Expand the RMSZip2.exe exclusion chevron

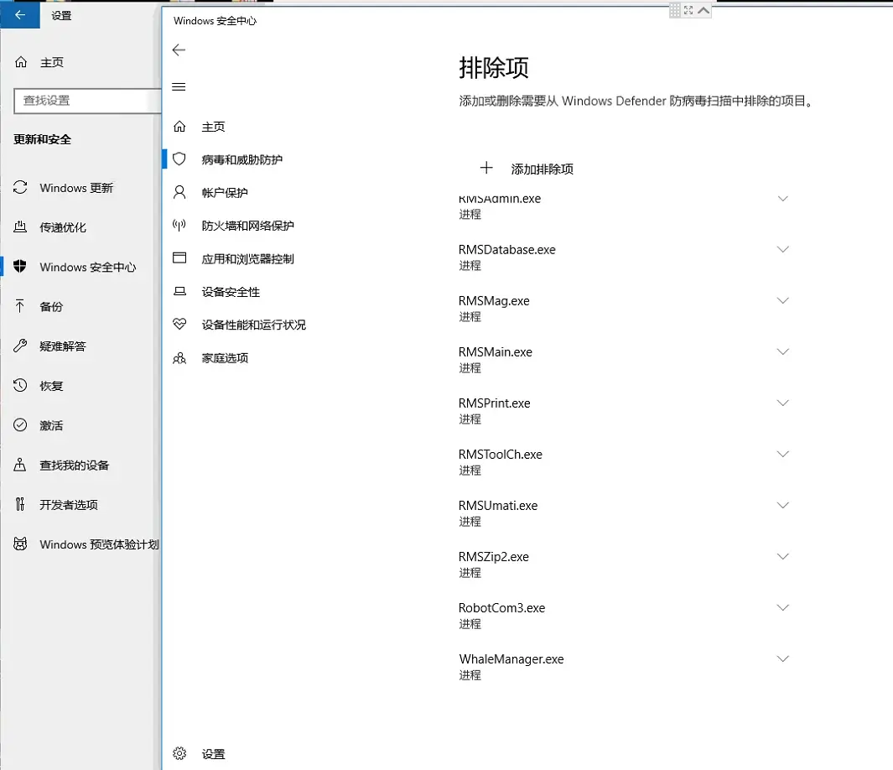click(x=783, y=556)
